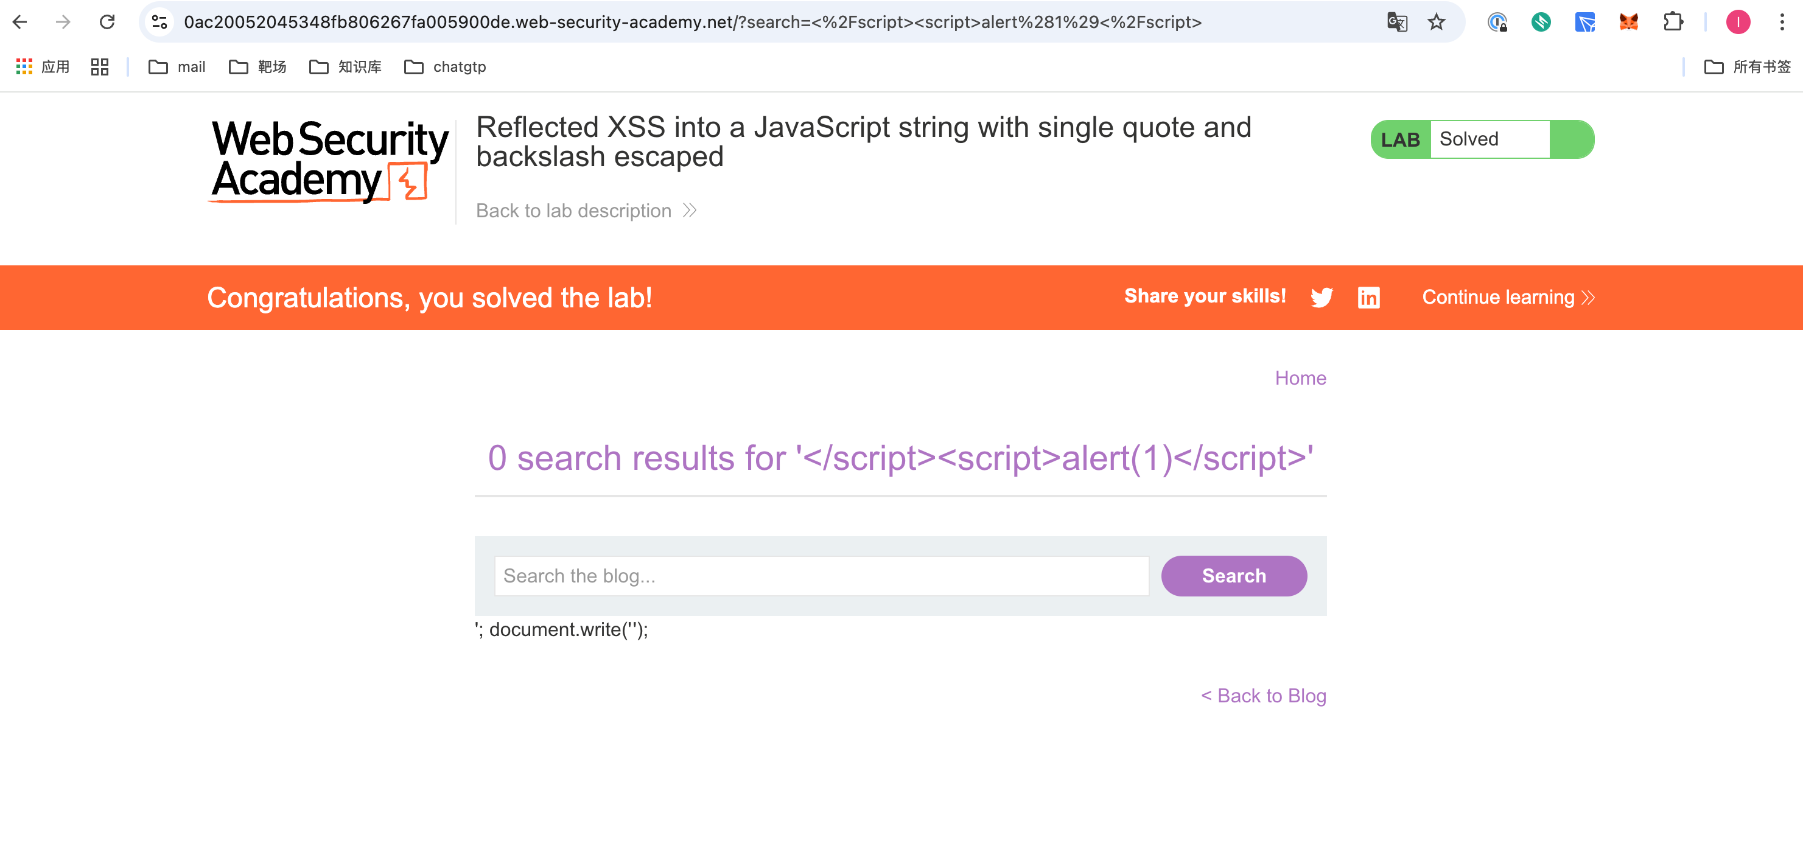Open the 靶场 bookmarks folder

[257, 66]
